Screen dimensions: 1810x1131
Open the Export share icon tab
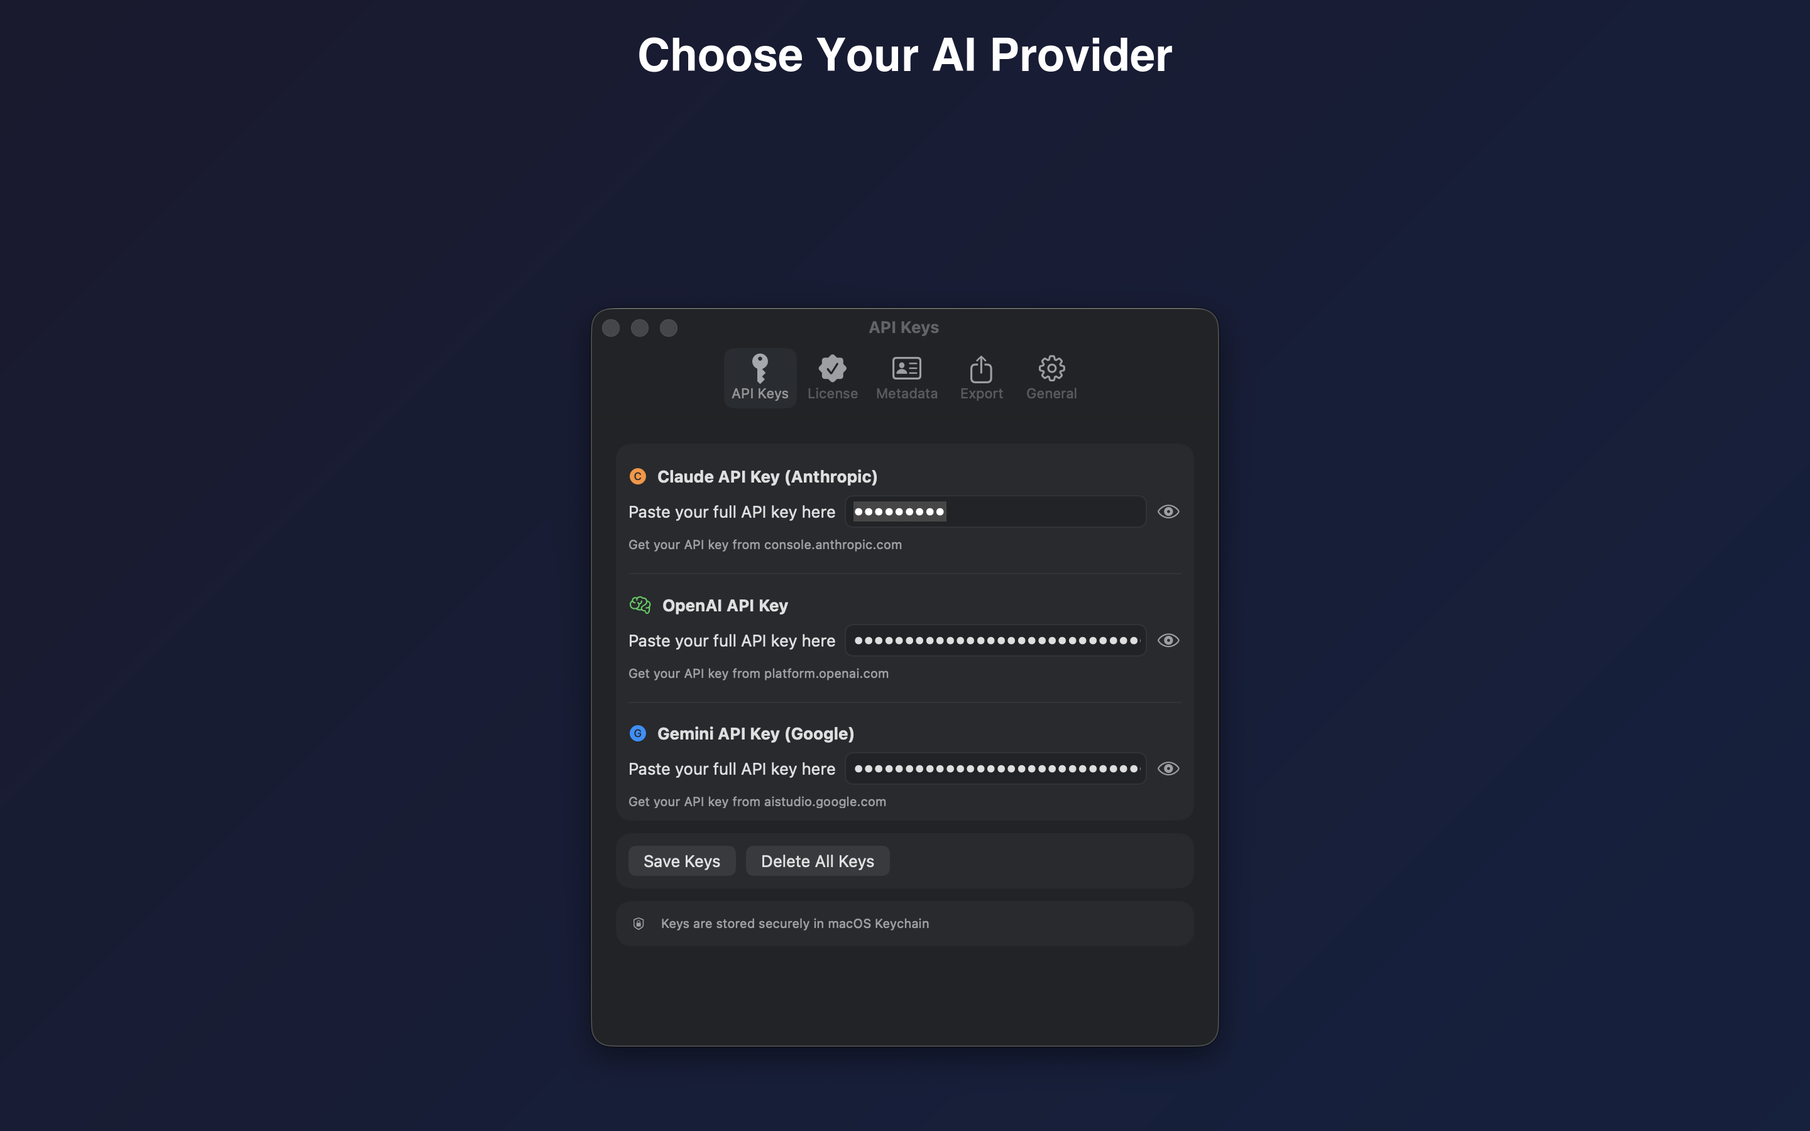pos(981,378)
